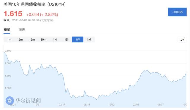
Task: Select the 概览 tab
Action: coord(7,30)
